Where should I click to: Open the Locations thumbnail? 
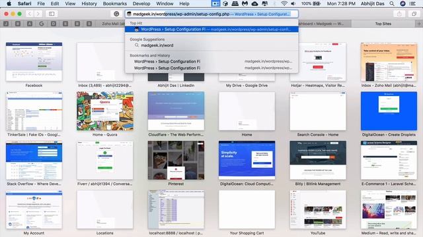coord(105,209)
